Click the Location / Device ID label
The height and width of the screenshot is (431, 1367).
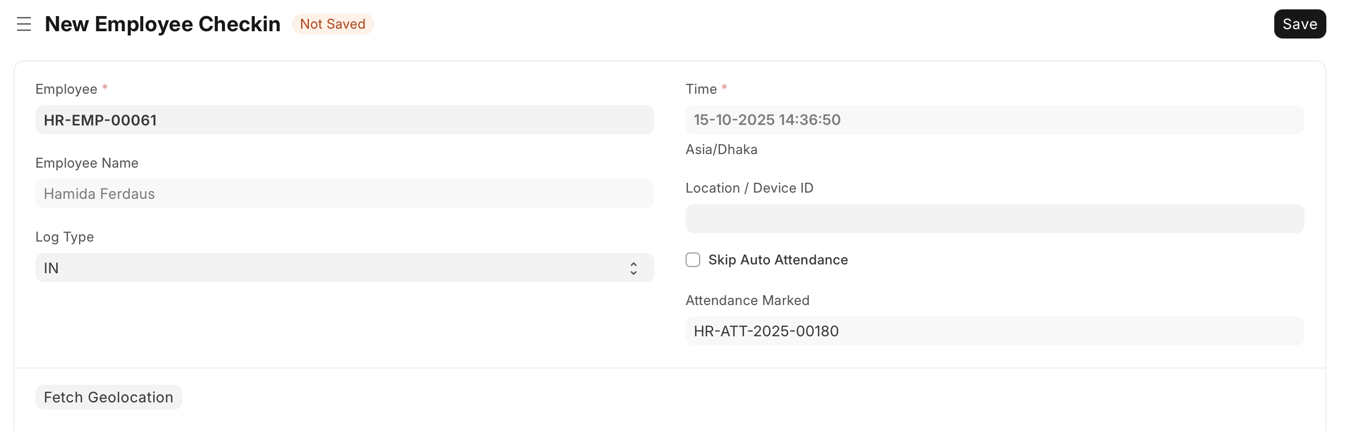pyautogui.click(x=749, y=188)
